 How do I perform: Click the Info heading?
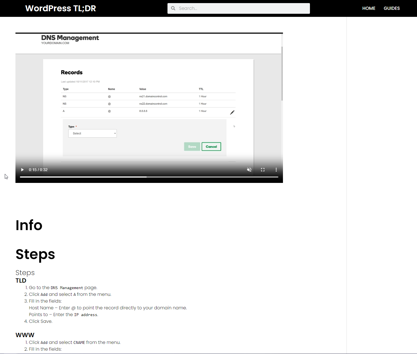tap(29, 225)
